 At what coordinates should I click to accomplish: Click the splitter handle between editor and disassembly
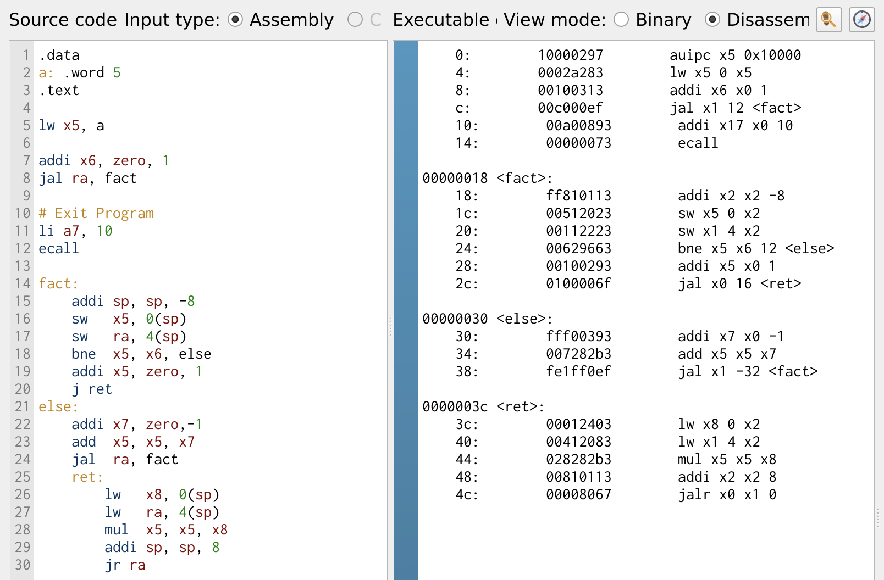pyautogui.click(x=390, y=326)
